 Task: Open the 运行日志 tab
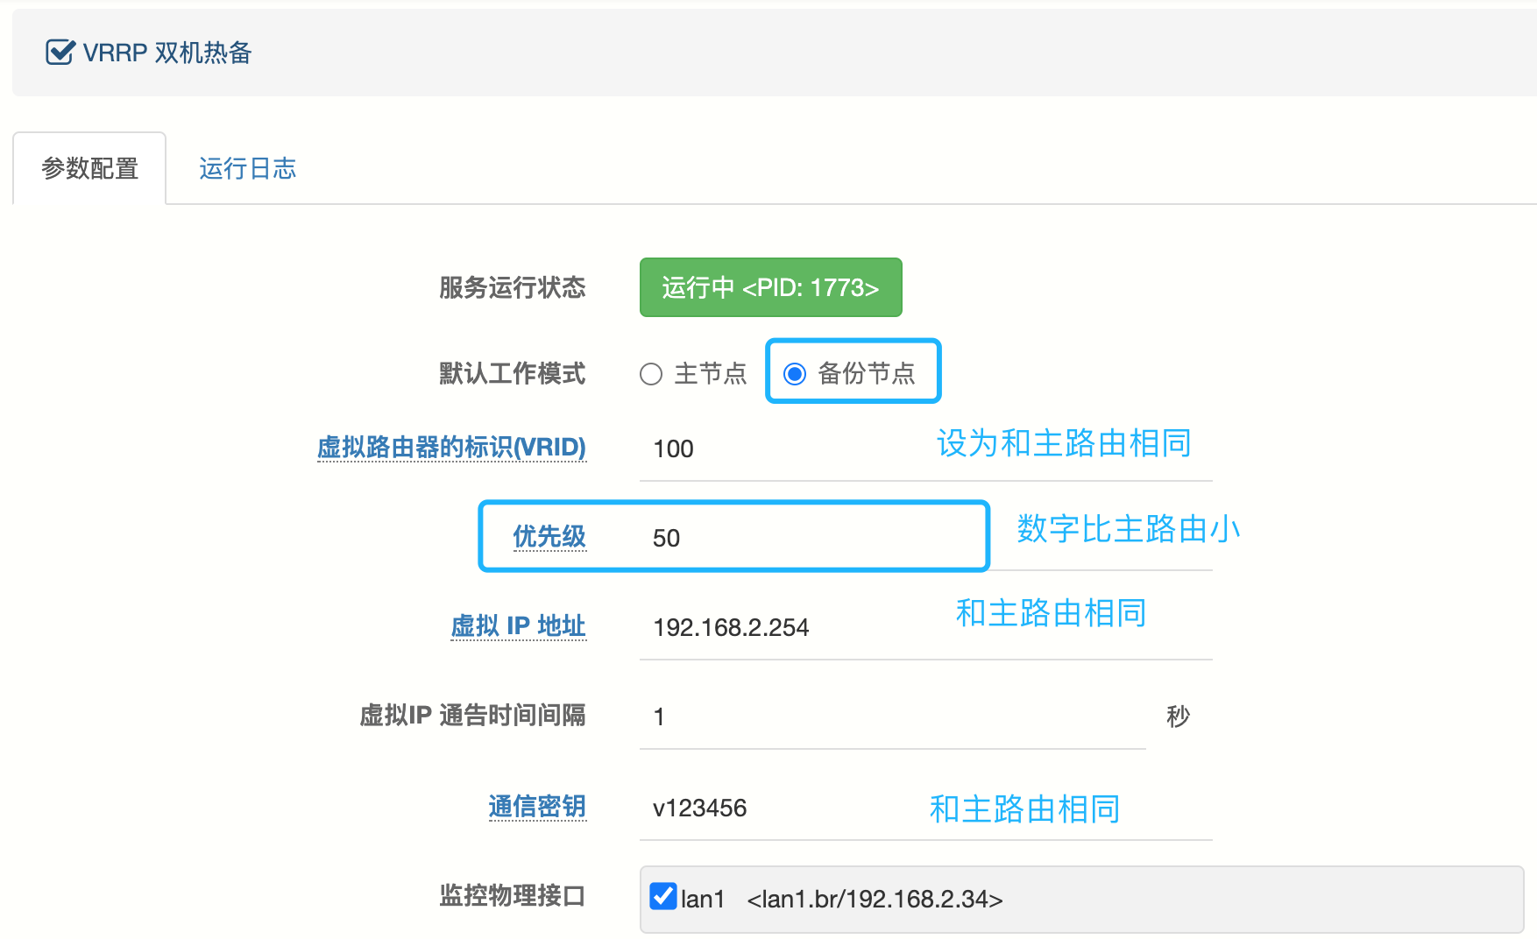coord(247,168)
